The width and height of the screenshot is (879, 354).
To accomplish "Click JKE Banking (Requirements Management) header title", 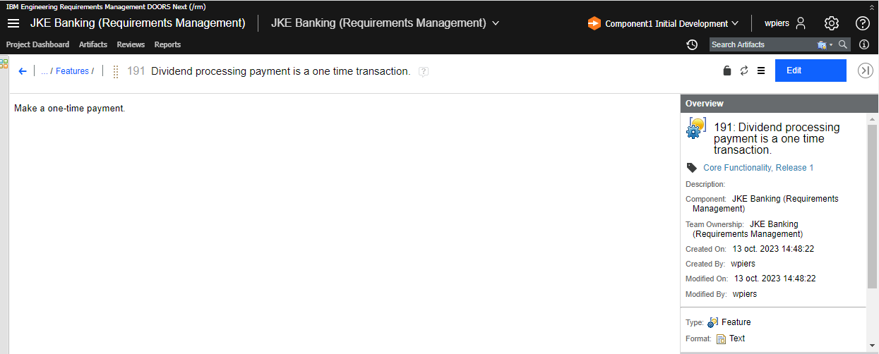I will pos(138,23).
